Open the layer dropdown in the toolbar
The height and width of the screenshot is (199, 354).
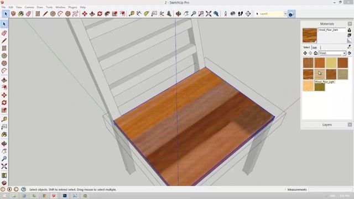(x=285, y=14)
